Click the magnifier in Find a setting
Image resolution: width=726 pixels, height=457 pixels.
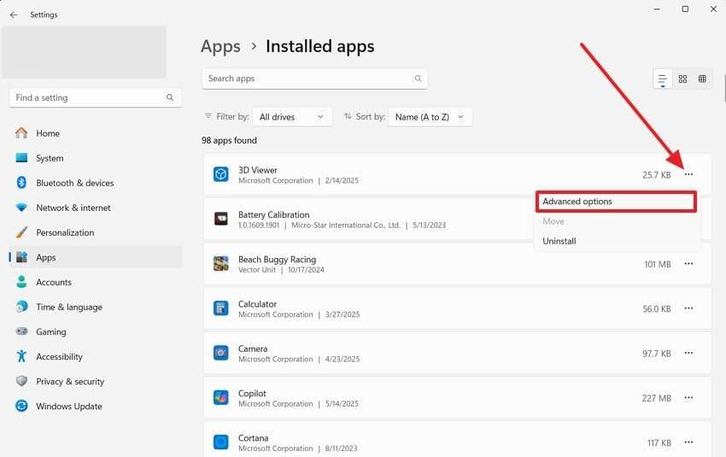pos(170,97)
